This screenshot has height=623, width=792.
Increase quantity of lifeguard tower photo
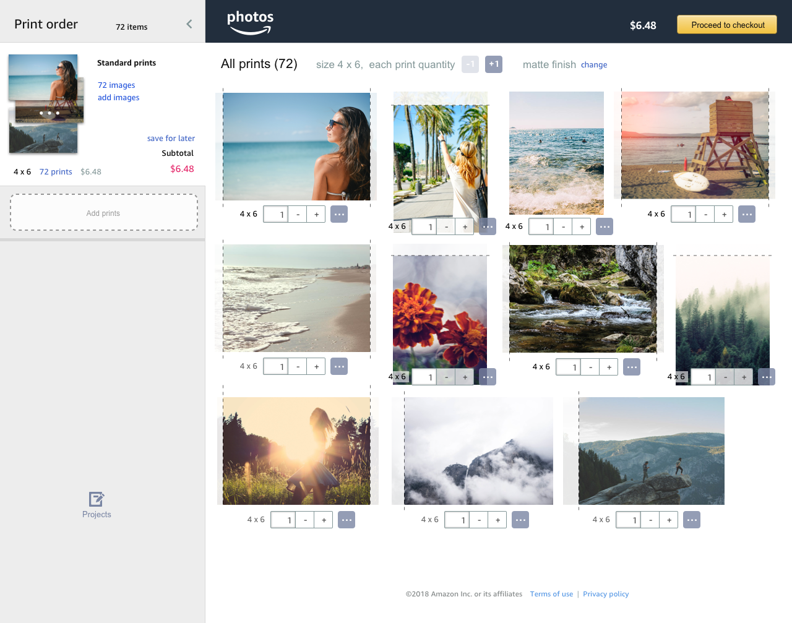pos(724,215)
